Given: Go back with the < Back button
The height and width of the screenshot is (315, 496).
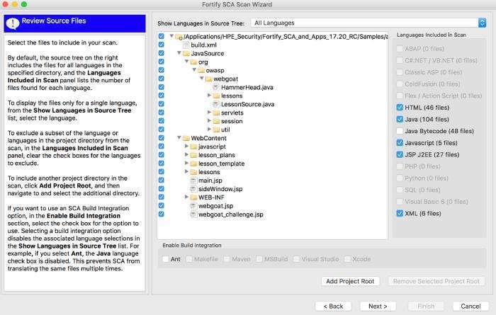Looking at the screenshot, I should coord(333,307).
